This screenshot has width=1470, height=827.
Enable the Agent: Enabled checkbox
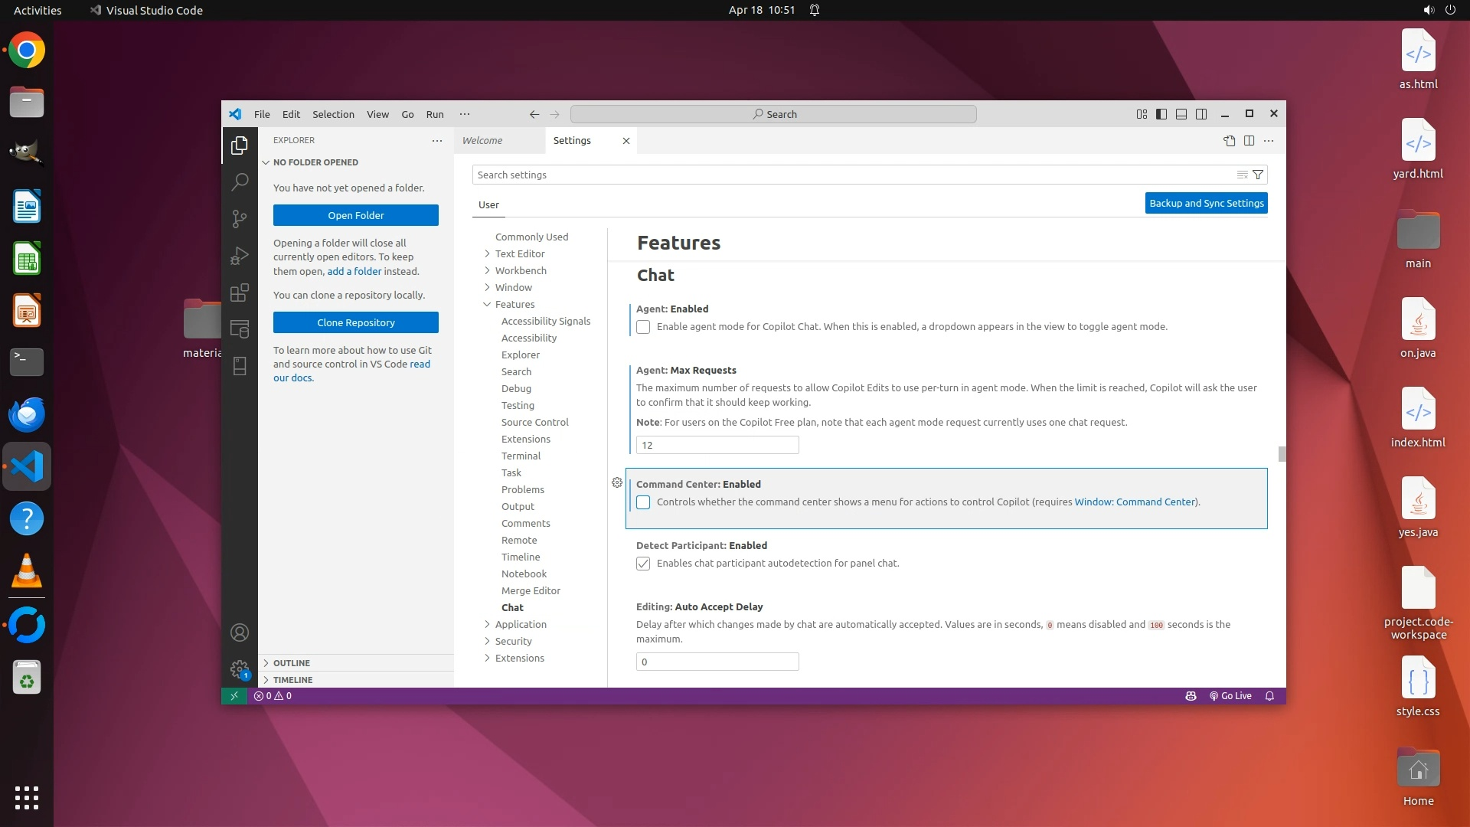(643, 327)
